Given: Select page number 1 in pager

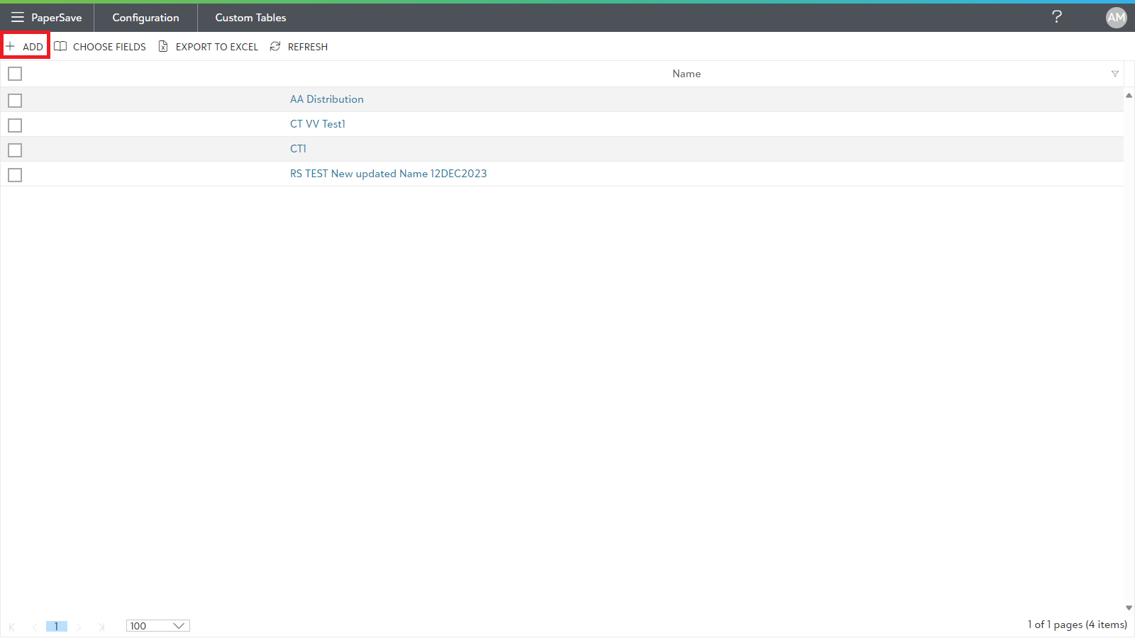Looking at the screenshot, I should (57, 626).
